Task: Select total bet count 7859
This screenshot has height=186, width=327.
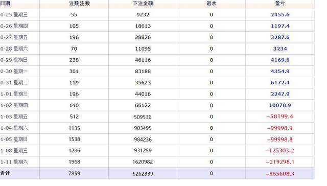Action: pos(74,173)
